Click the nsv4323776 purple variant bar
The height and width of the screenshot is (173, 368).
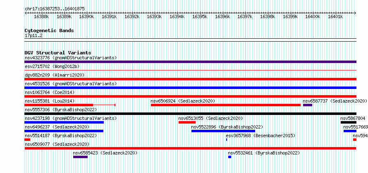click(x=190, y=62)
